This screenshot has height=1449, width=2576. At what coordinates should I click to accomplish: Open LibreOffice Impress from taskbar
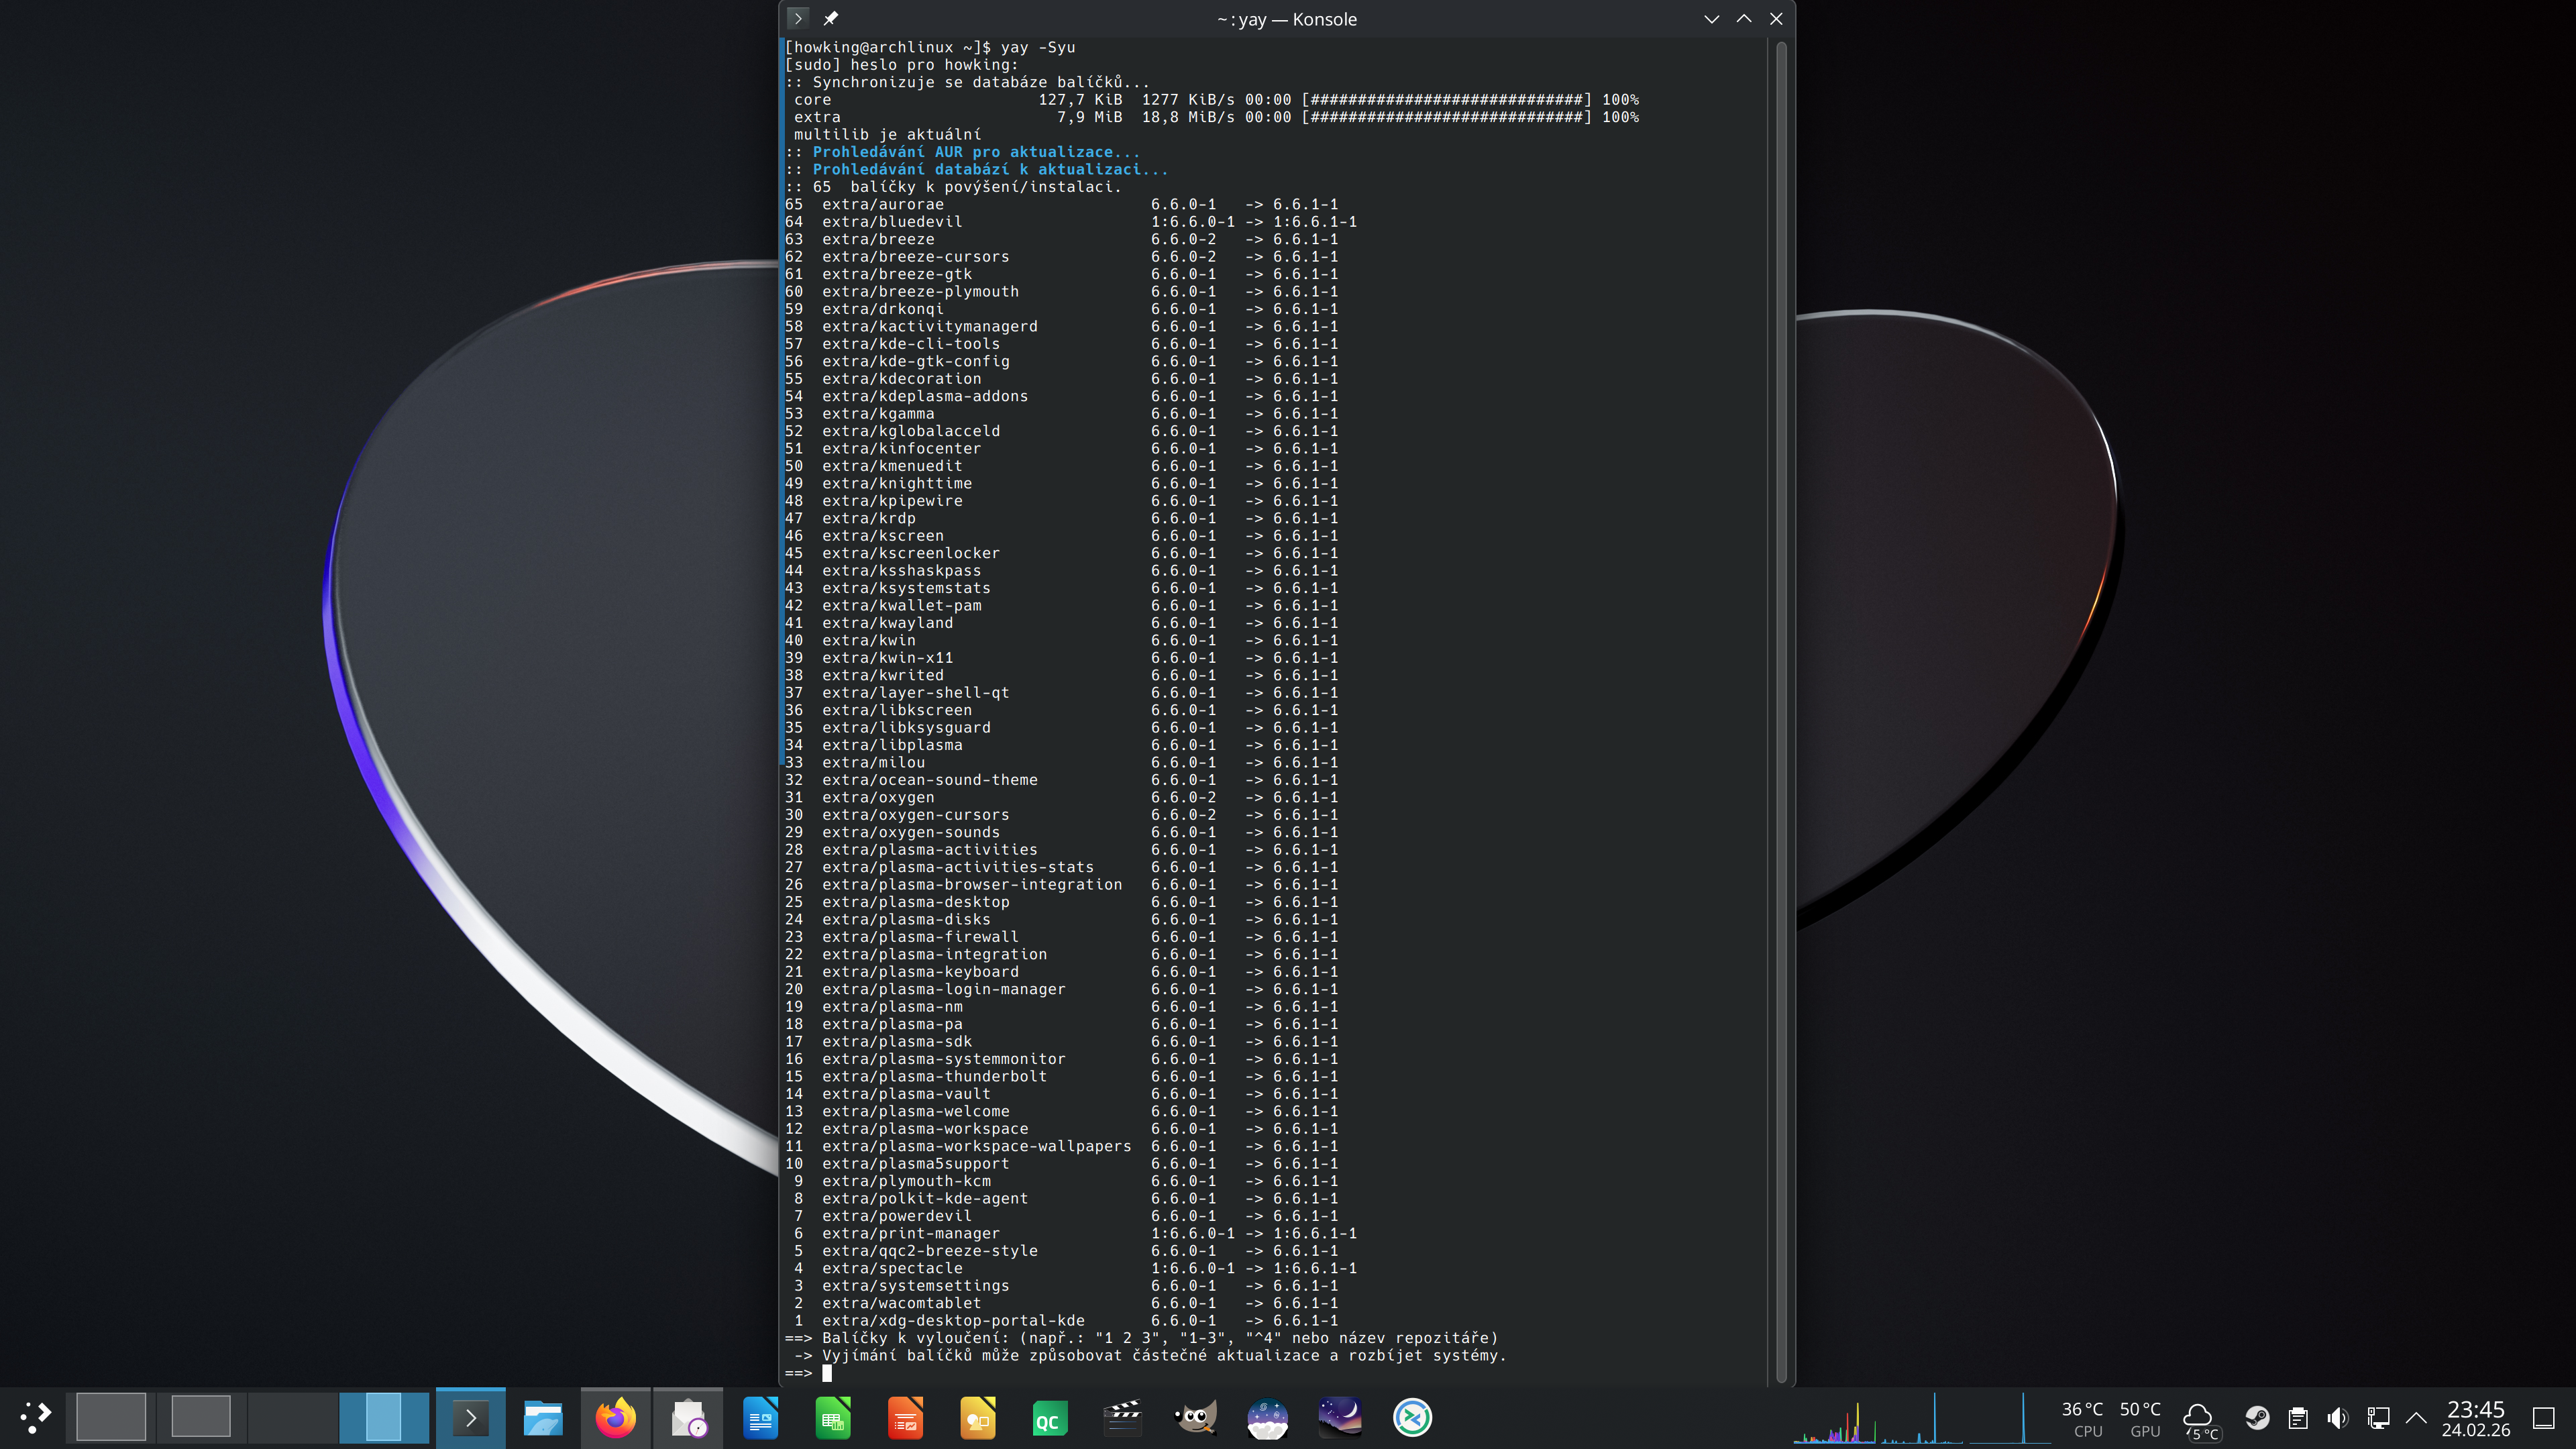[x=905, y=1417]
